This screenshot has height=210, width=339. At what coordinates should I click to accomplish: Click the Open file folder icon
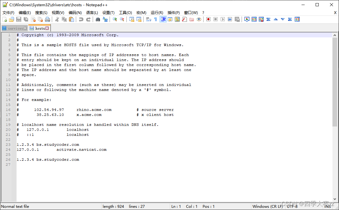click(x=12, y=19)
